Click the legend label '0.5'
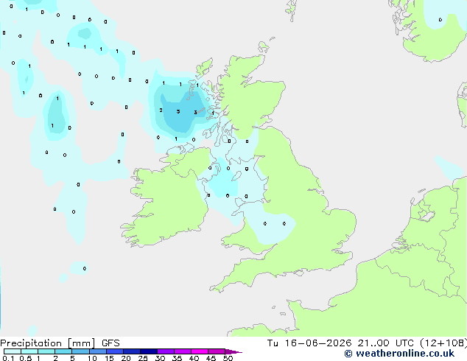467x361 pixels. pyautogui.click(x=25, y=358)
